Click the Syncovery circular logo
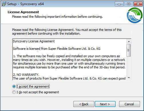Screen dimensions: 144x111 point(135,15)
